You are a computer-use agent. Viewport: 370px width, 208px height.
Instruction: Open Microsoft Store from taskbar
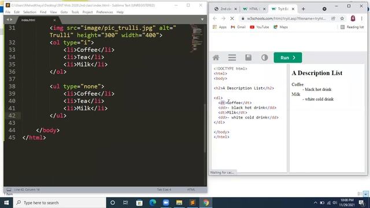(139, 203)
